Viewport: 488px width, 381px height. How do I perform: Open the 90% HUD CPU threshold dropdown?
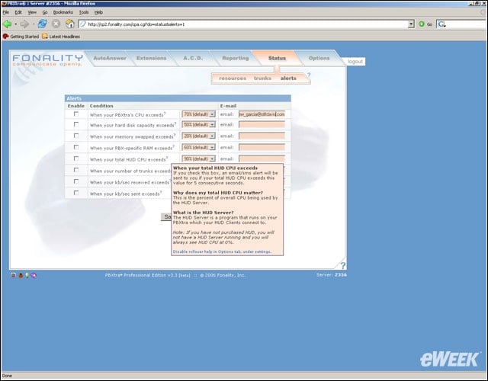pos(198,158)
